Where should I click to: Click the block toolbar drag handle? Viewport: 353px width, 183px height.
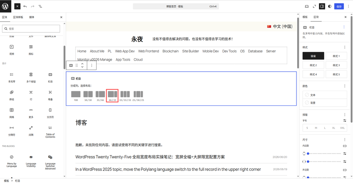[x=77, y=65]
